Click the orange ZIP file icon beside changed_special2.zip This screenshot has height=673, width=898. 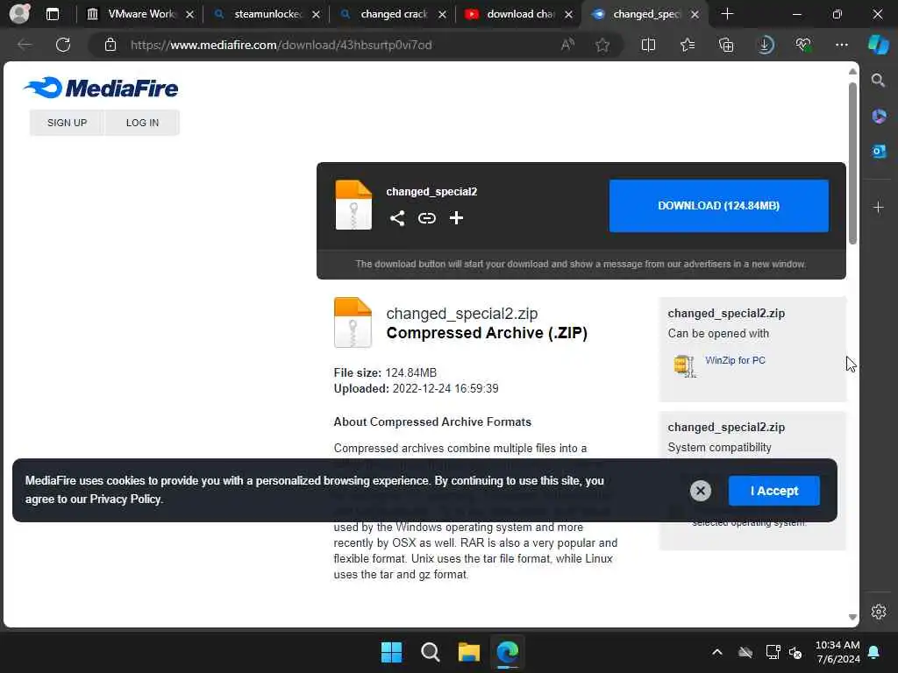[x=353, y=322]
